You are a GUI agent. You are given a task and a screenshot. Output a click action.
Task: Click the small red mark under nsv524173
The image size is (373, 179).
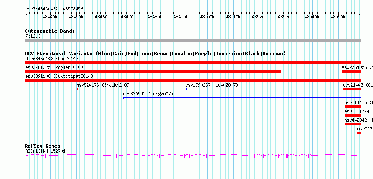tap(77, 89)
